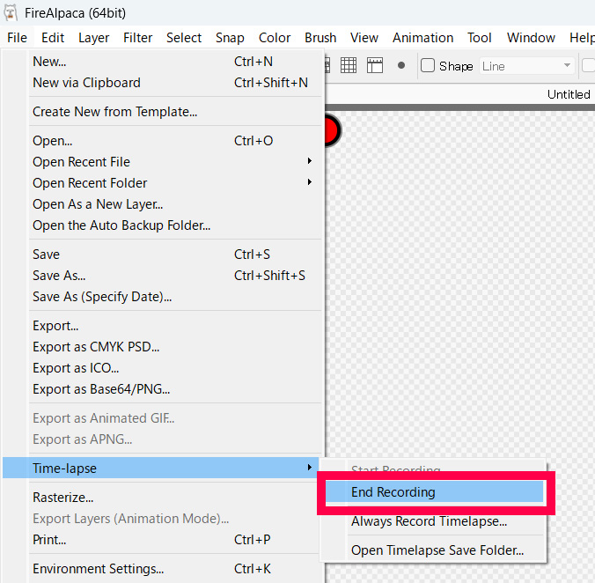The width and height of the screenshot is (595, 583).
Task: Click the round dot snap icon
Action: click(x=401, y=65)
